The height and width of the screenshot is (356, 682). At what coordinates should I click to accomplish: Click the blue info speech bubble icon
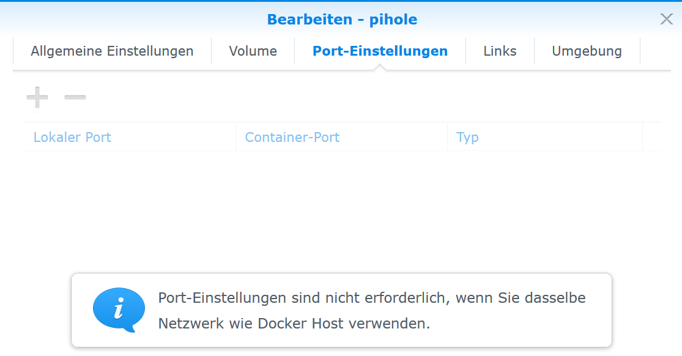pyautogui.click(x=119, y=310)
